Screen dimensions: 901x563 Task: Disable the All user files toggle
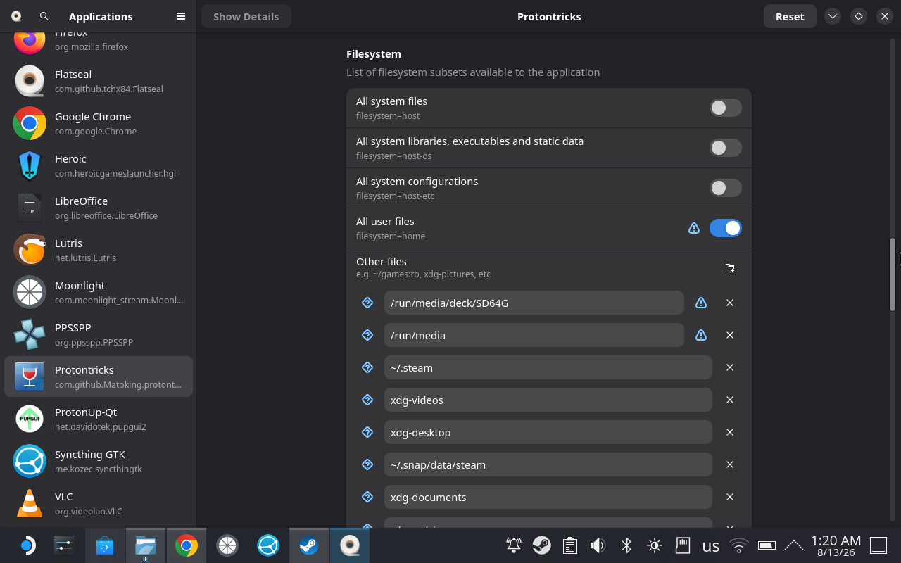(725, 228)
